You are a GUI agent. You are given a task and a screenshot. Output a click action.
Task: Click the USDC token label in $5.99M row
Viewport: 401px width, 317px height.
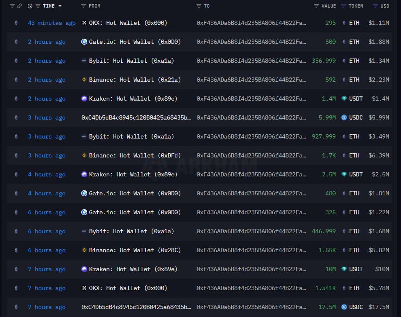(x=356, y=117)
